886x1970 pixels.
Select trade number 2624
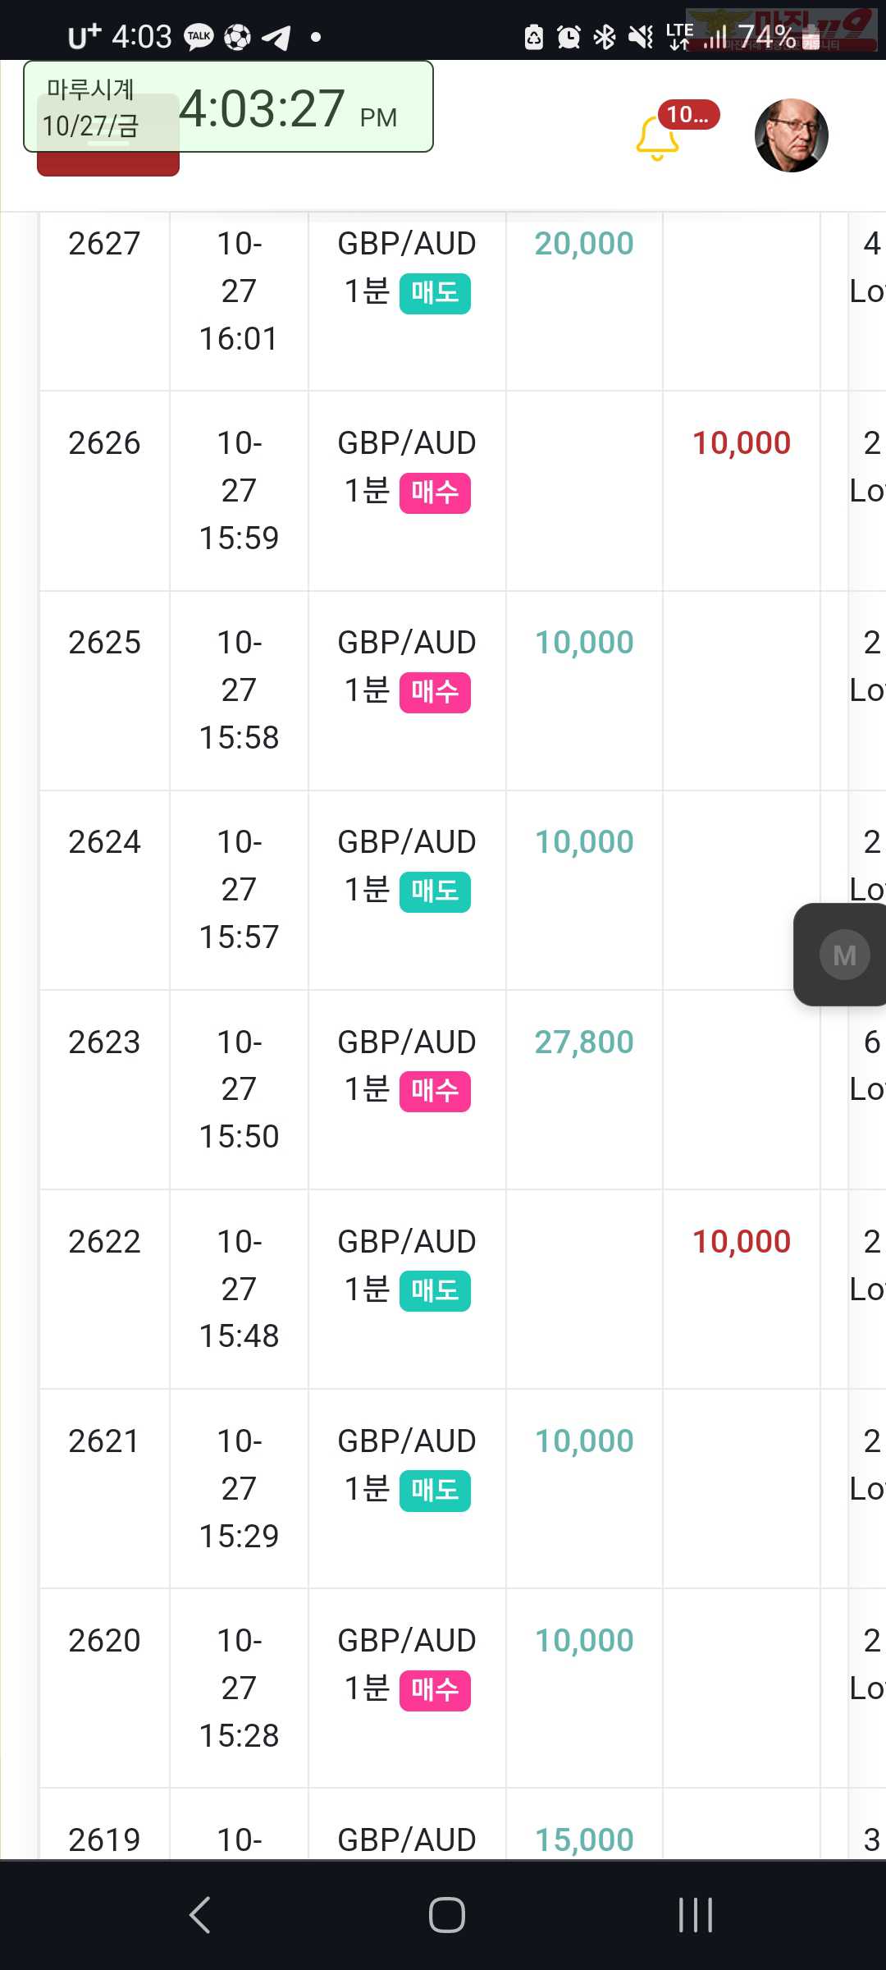pos(104,842)
